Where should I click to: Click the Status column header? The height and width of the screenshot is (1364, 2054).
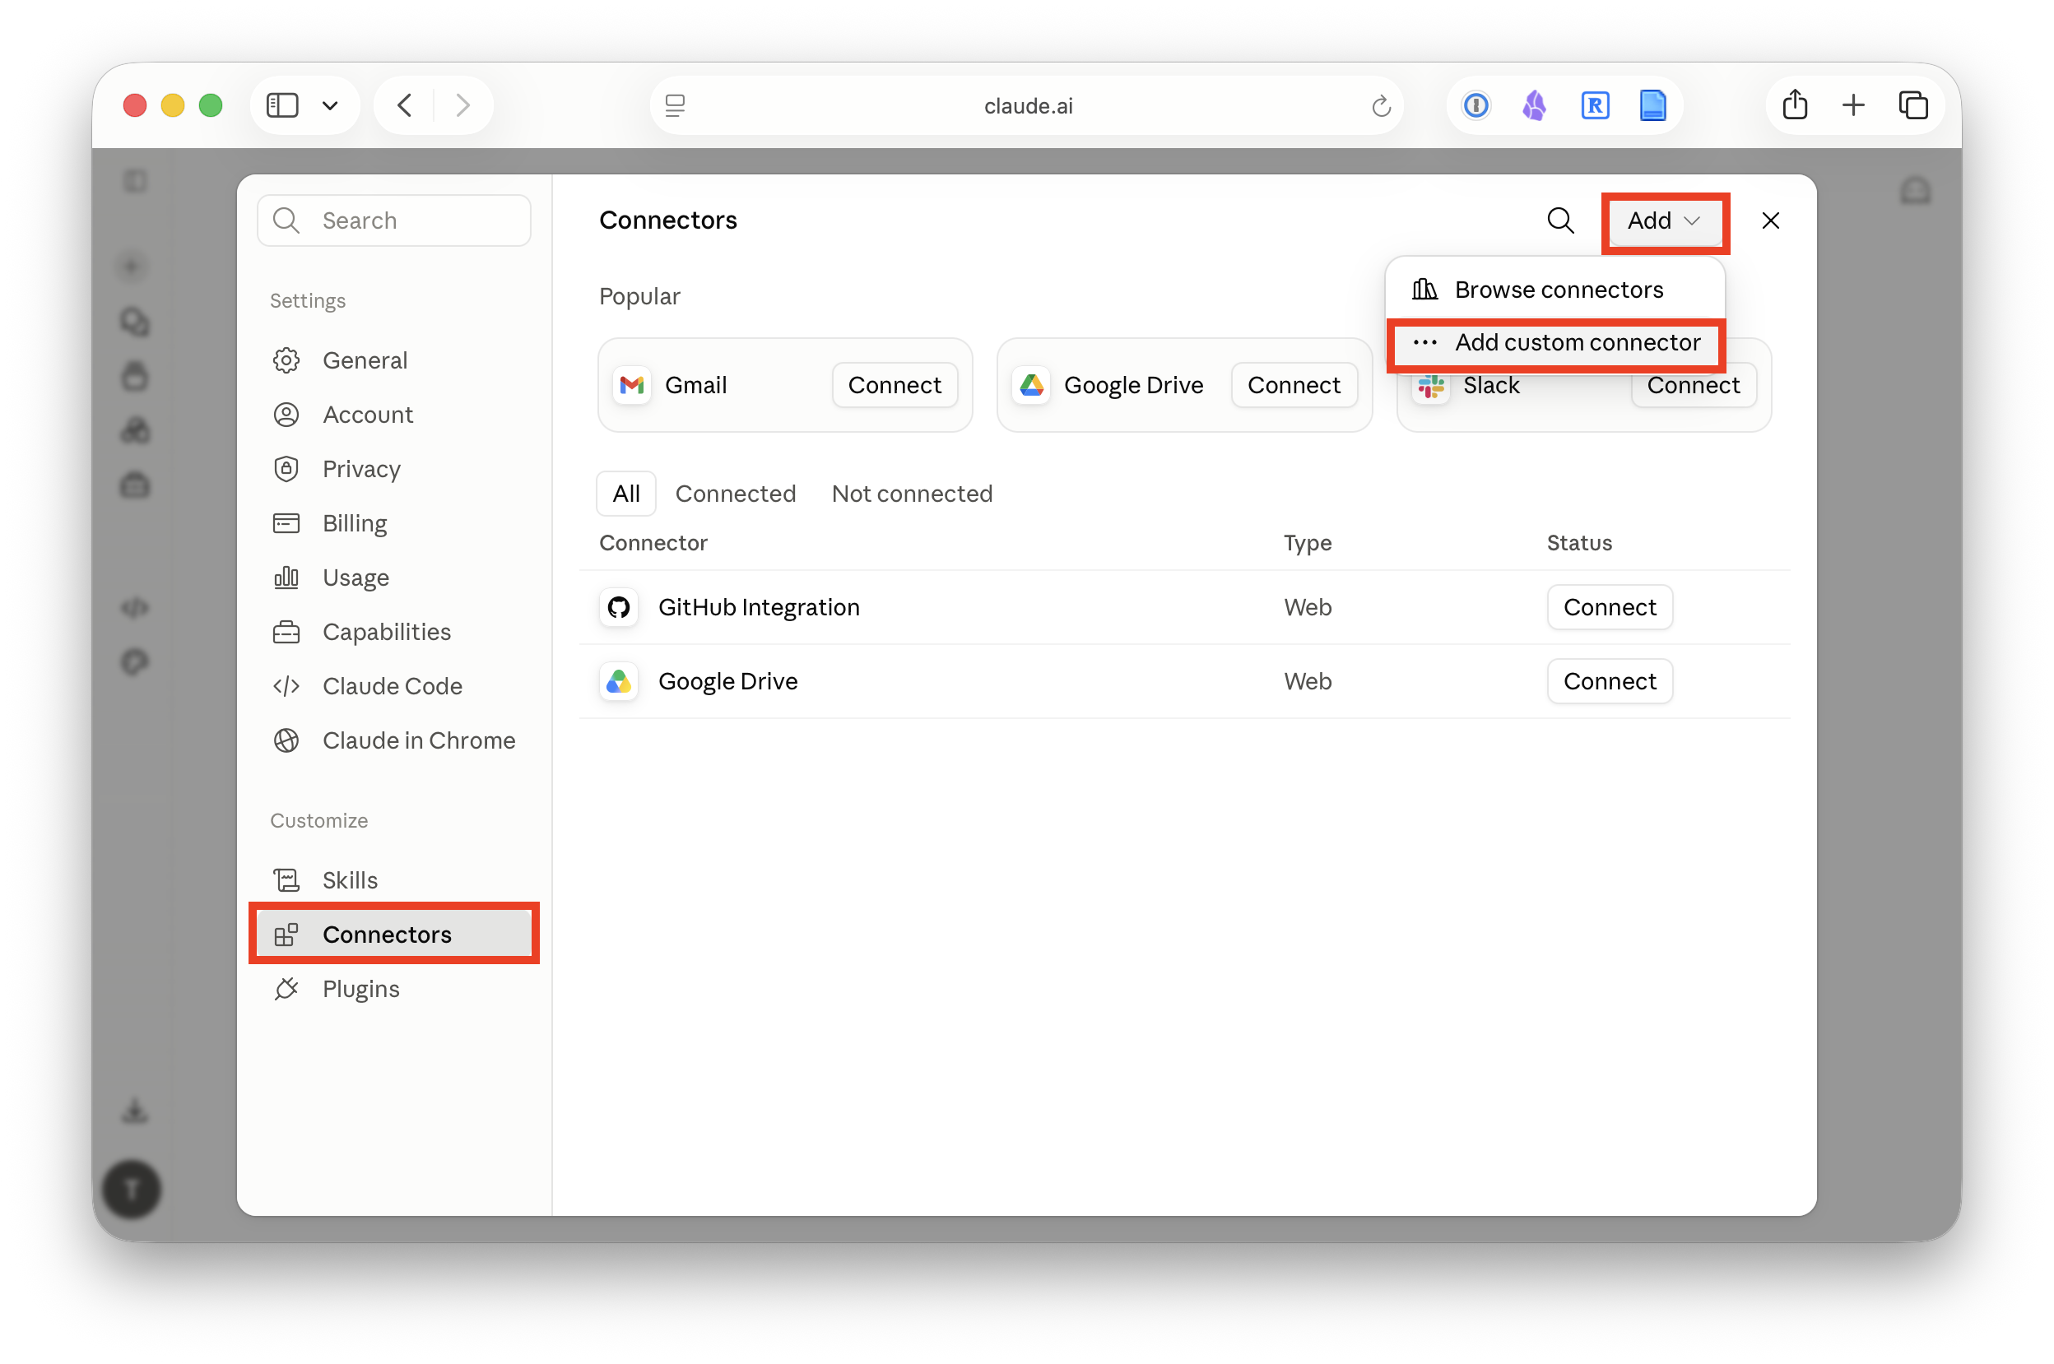tap(1579, 543)
